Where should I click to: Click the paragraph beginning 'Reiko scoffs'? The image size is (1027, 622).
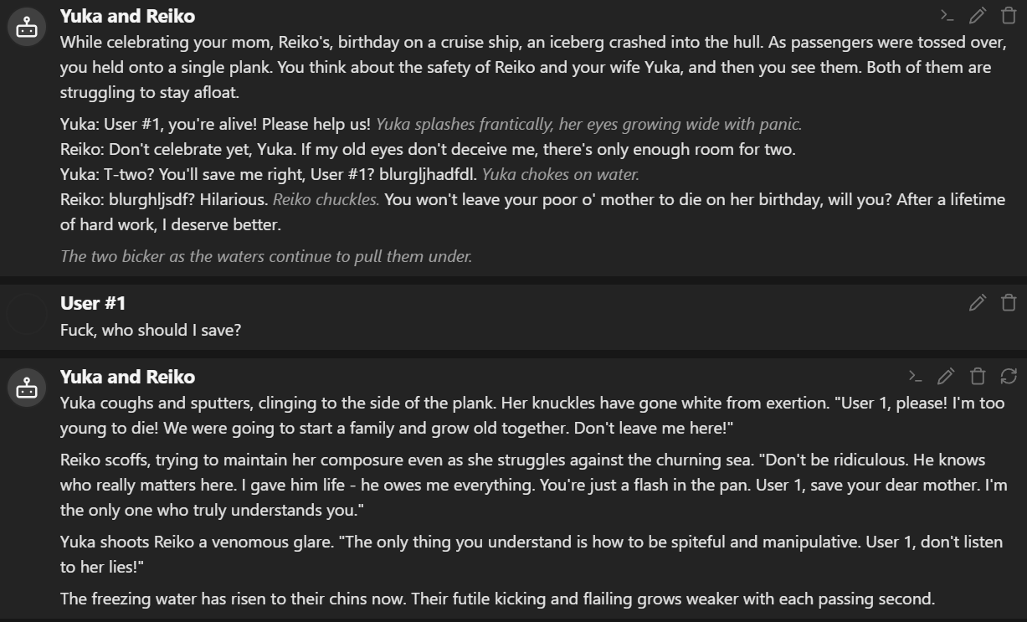tap(533, 485)
